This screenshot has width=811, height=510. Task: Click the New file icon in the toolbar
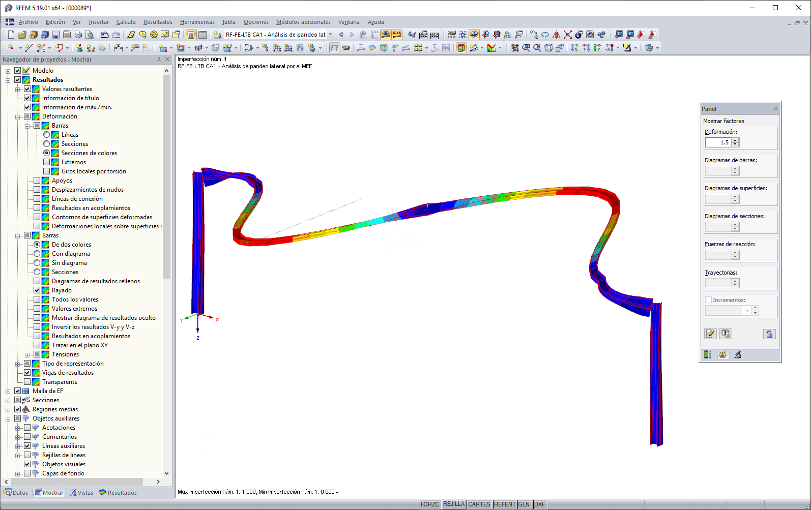pyautogui.click(x=11, y=35)
